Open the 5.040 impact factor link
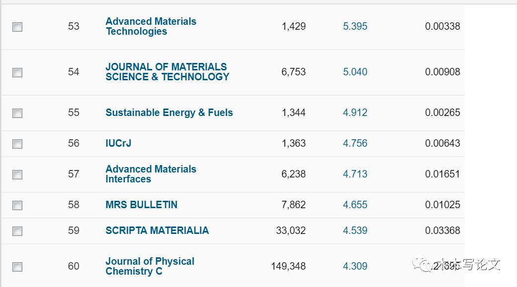This screenshot has width=517, height=287. point(355,72)
